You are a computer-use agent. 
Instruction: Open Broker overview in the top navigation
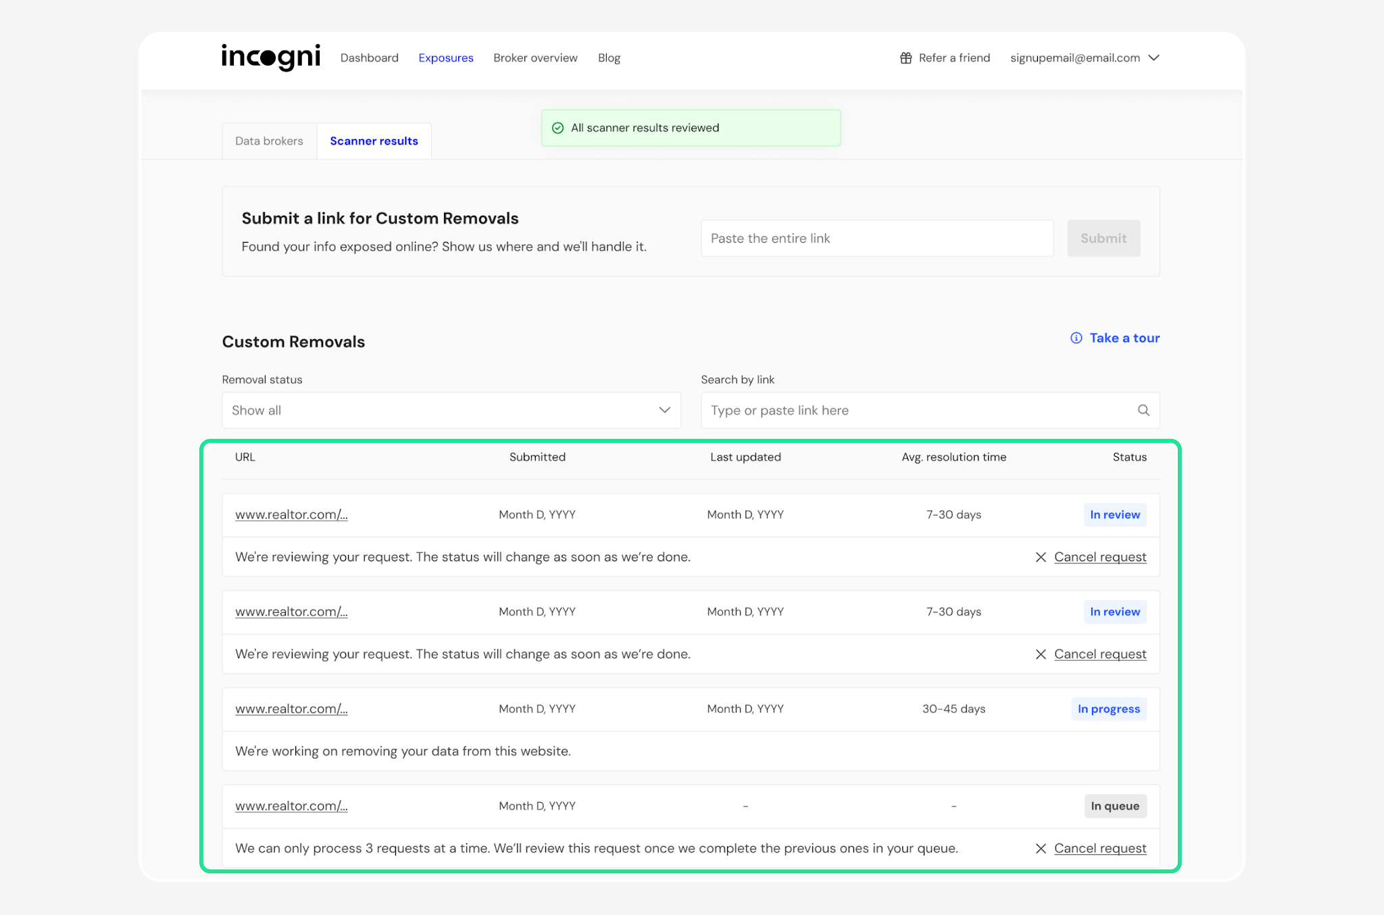coord(535,58)
